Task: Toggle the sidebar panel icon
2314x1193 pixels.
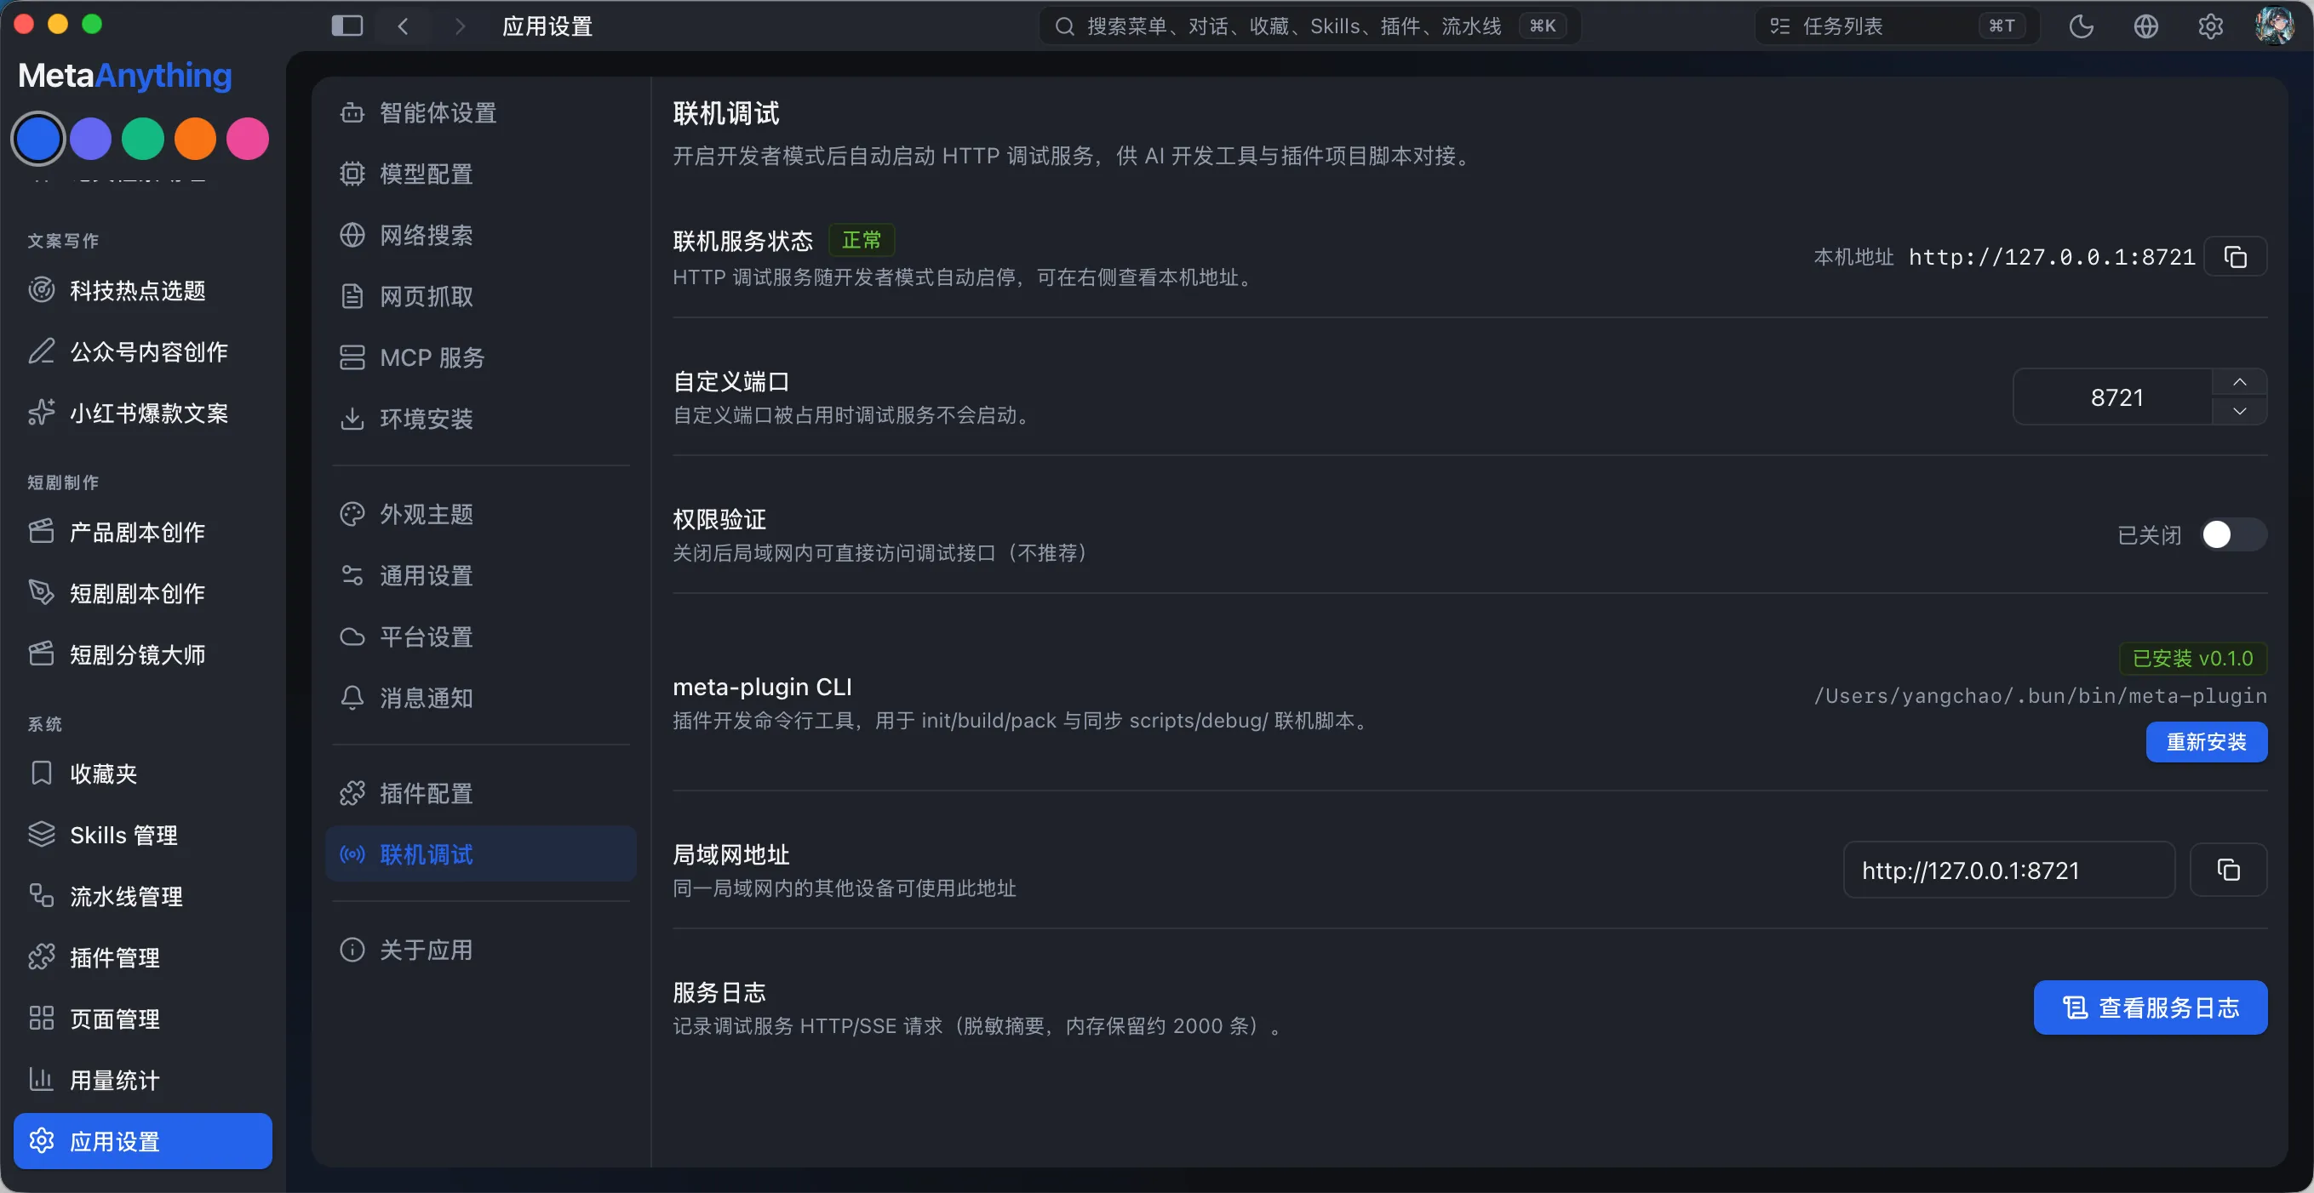Action: pyautogui.click(x=347, y=26)
